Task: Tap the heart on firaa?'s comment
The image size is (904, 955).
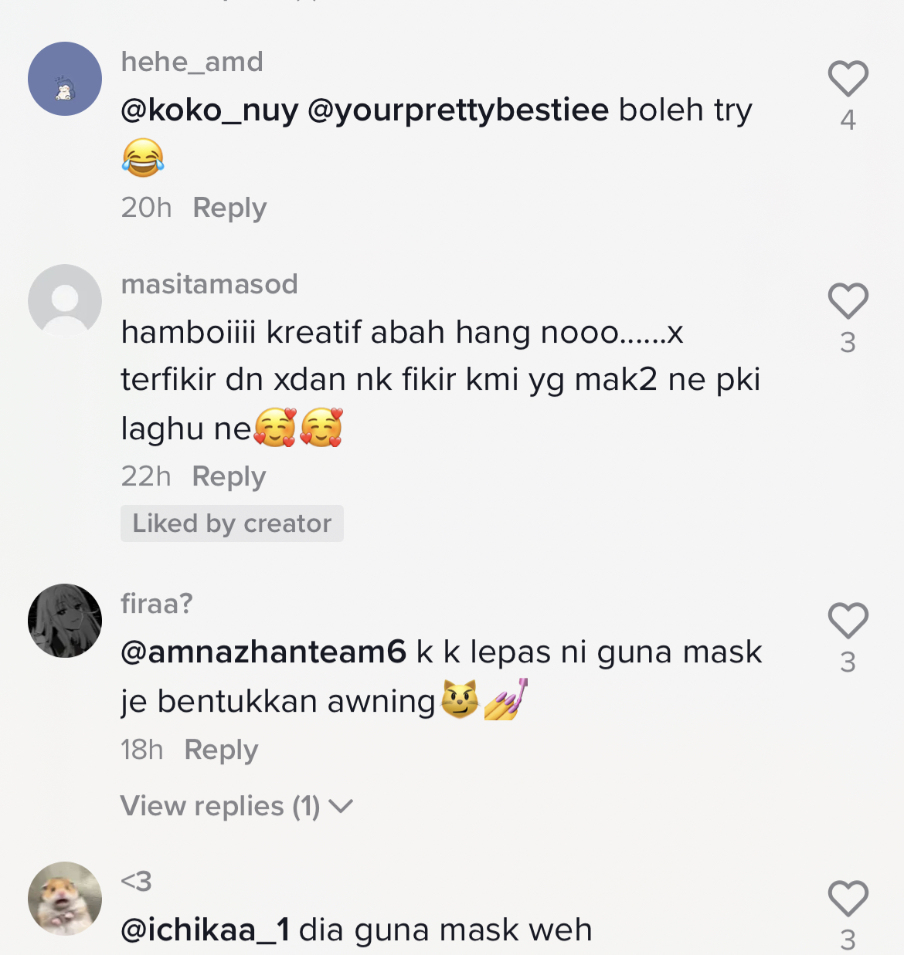Action: pos(848,620)
